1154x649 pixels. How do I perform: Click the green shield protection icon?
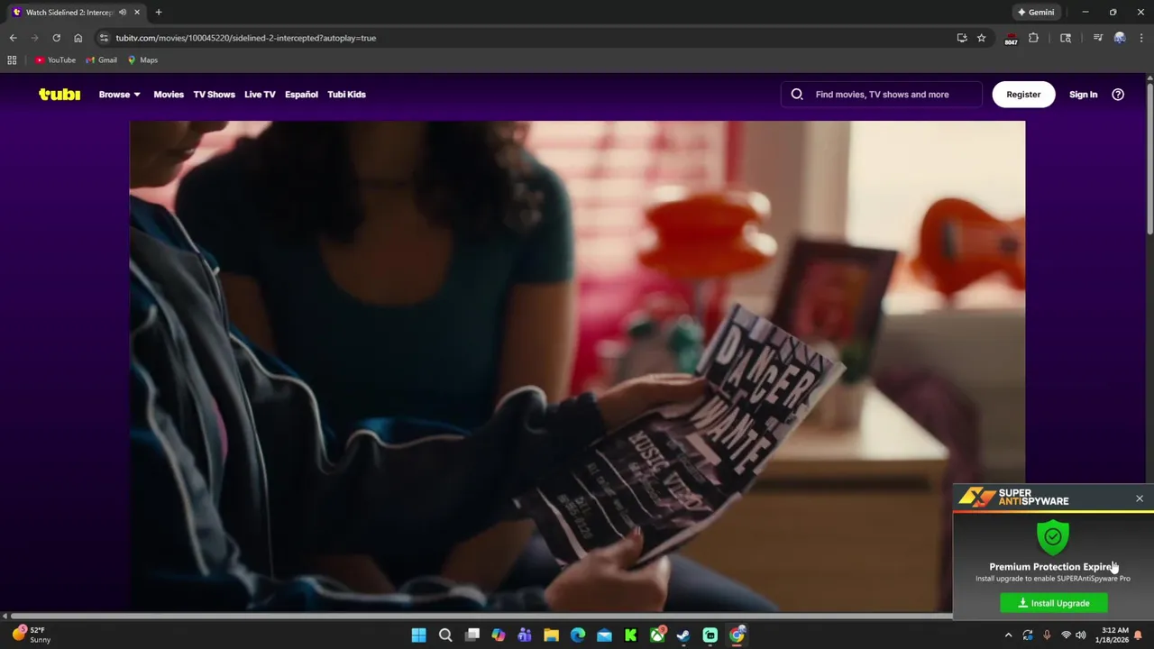point(1053,537)
